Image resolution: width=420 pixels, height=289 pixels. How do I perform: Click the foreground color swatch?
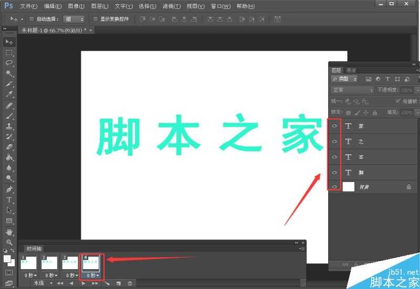pyautogui.click(x=7, y=259)
